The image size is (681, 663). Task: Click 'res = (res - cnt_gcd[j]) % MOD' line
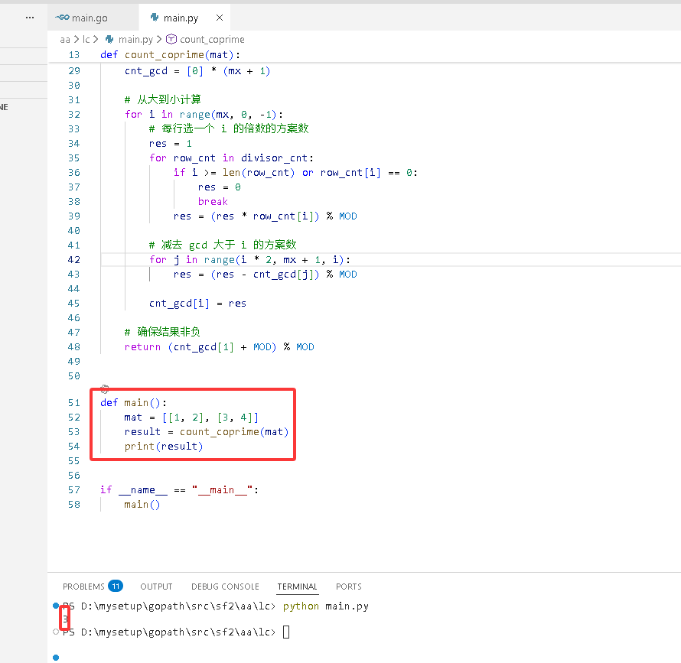pos(265,275)
